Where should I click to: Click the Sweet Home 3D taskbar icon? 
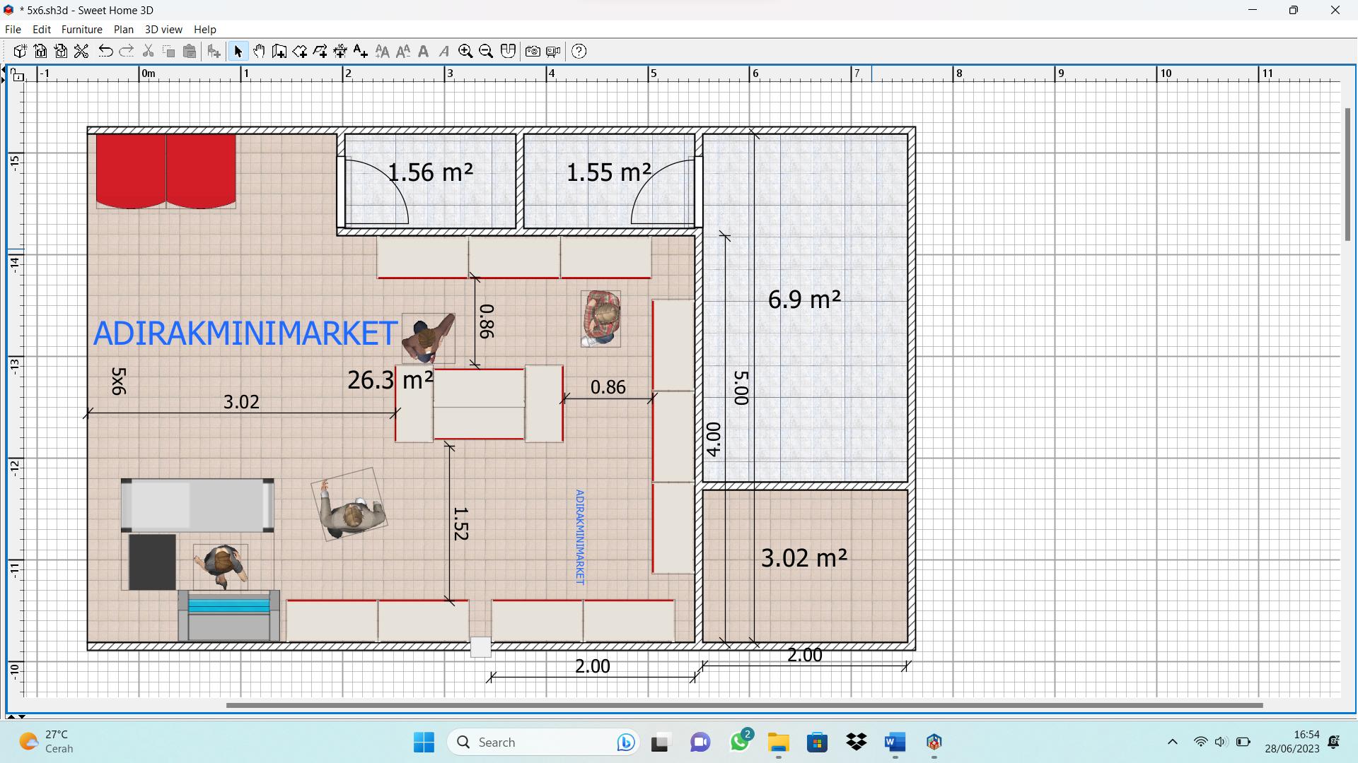tap(933, 742)
